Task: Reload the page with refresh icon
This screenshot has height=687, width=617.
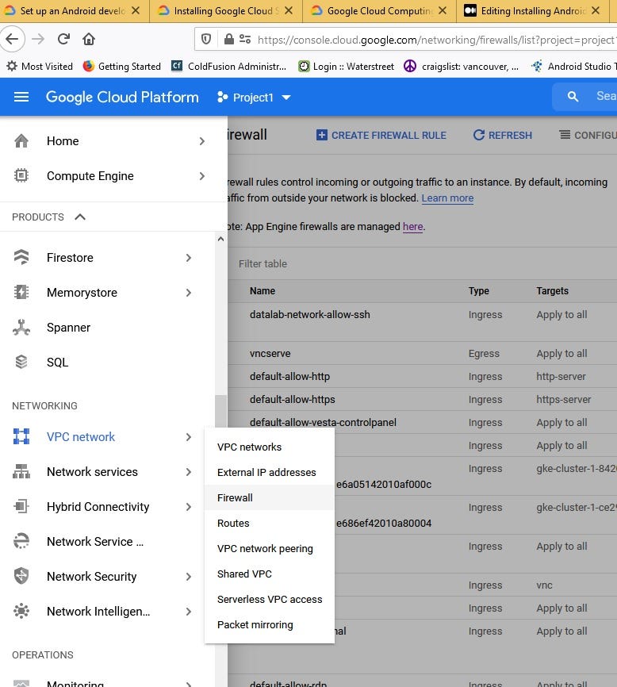Action: (x=64, y=40)
